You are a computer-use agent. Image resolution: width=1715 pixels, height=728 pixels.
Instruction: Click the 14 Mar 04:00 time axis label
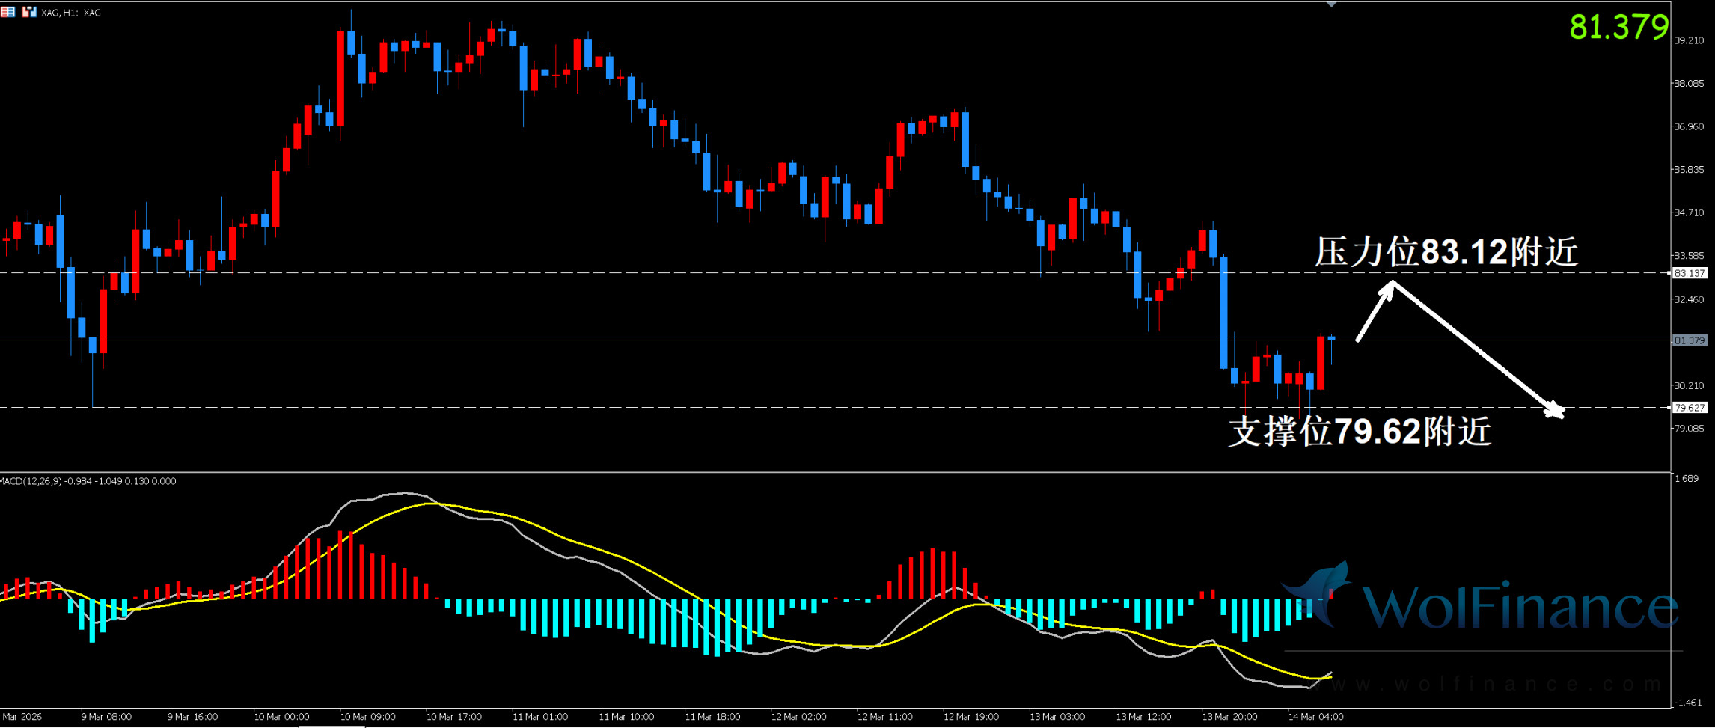[x=1315, y=717]
